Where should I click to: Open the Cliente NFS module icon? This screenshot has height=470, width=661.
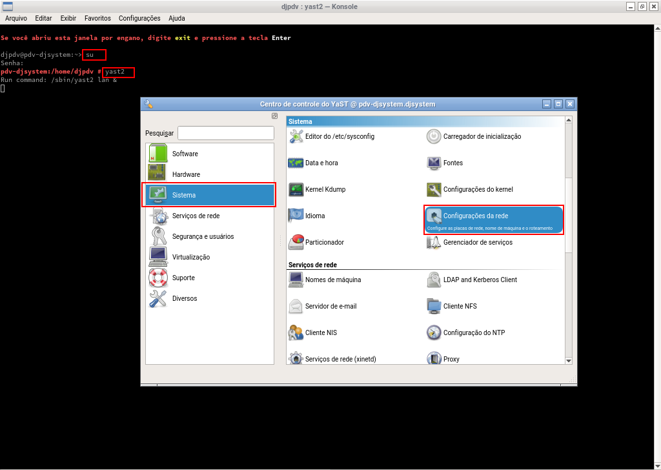(434, 306)
